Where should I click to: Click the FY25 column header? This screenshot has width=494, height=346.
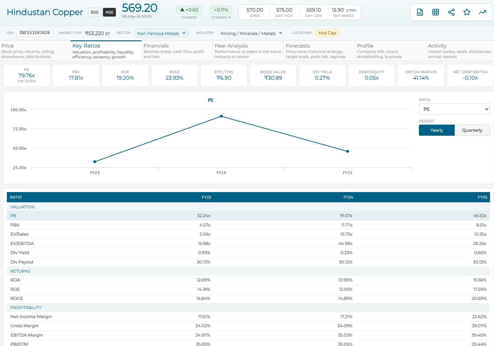coord(482,197)
